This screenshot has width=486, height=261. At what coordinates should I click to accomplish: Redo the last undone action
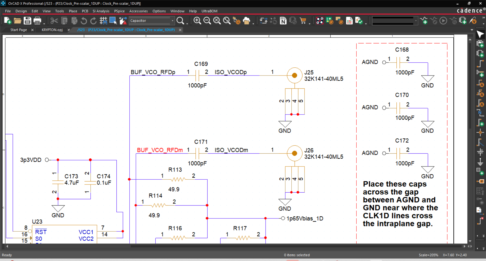pyautogui.click(x=93, y=21)
